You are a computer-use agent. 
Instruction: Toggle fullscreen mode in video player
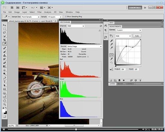(x=146, y=129)
